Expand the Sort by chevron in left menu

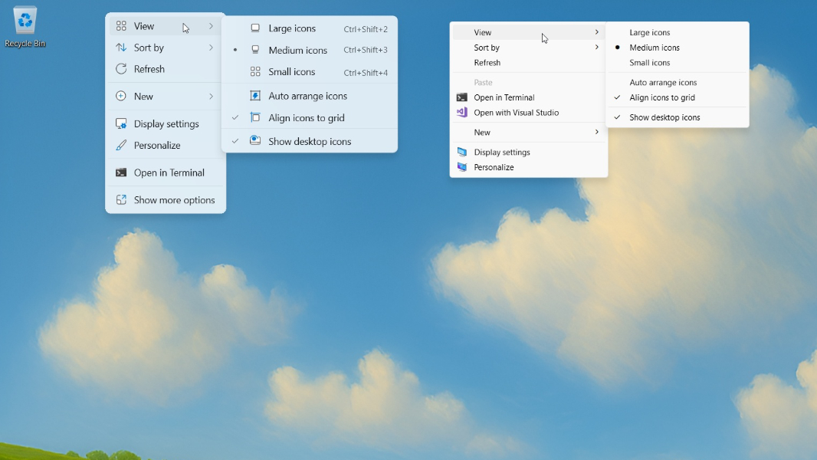[x=211, y=48]
